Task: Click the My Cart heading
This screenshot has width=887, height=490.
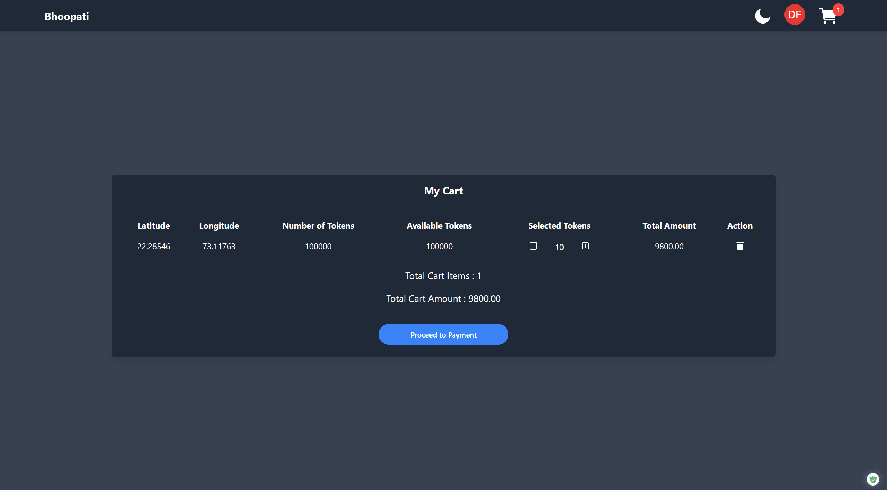Action: pyautogui.click(x=443, y=191)
